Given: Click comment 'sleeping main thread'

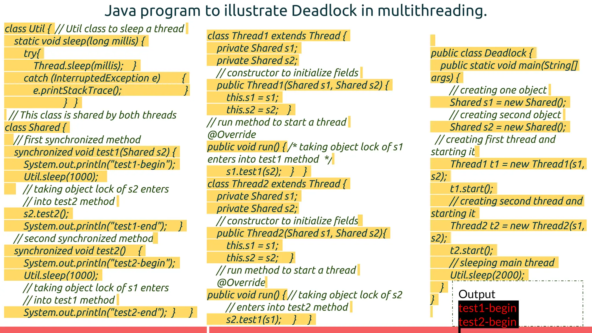Looking at the screenshot, I should click(x=502, y=262).
